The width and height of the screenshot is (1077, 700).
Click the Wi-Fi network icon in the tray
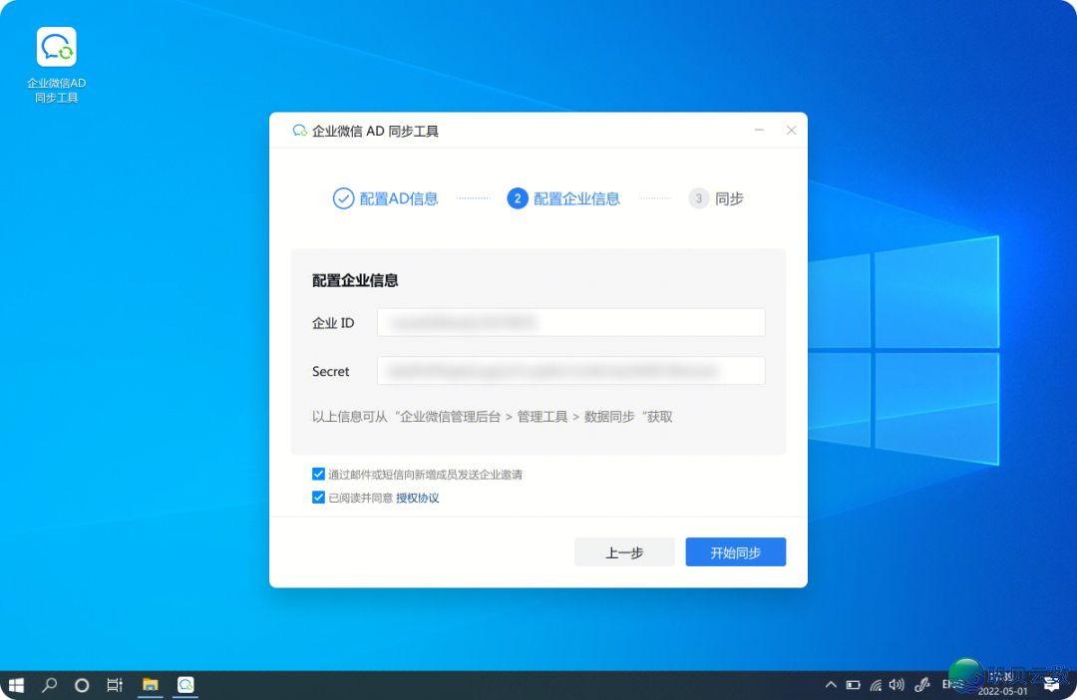tap(875, 685)
